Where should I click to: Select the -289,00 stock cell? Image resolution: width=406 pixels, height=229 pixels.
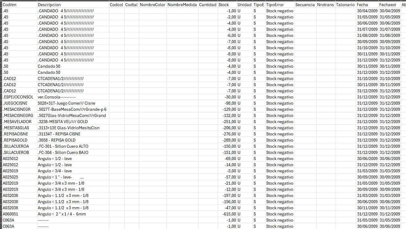coord(227,140)
